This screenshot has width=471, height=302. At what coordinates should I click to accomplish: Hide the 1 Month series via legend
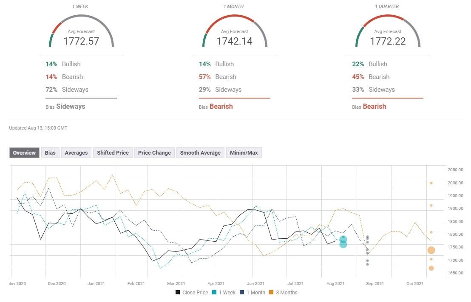[x=253, y=293]
